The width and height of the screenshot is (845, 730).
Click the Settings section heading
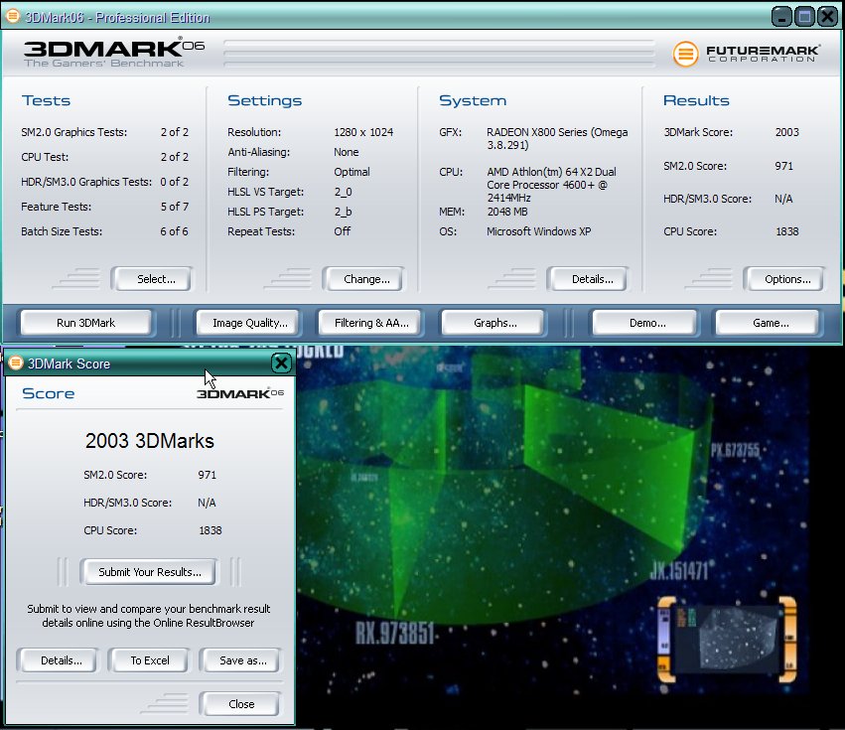tap(264, 100)
